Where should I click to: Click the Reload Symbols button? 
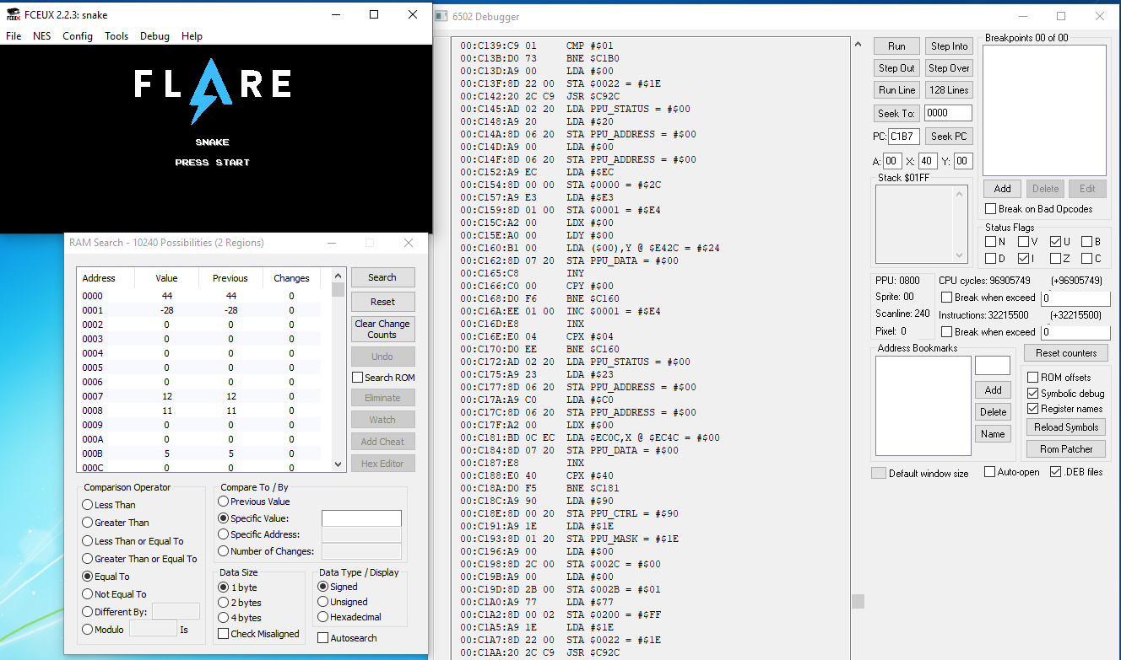pos(1067,427)
